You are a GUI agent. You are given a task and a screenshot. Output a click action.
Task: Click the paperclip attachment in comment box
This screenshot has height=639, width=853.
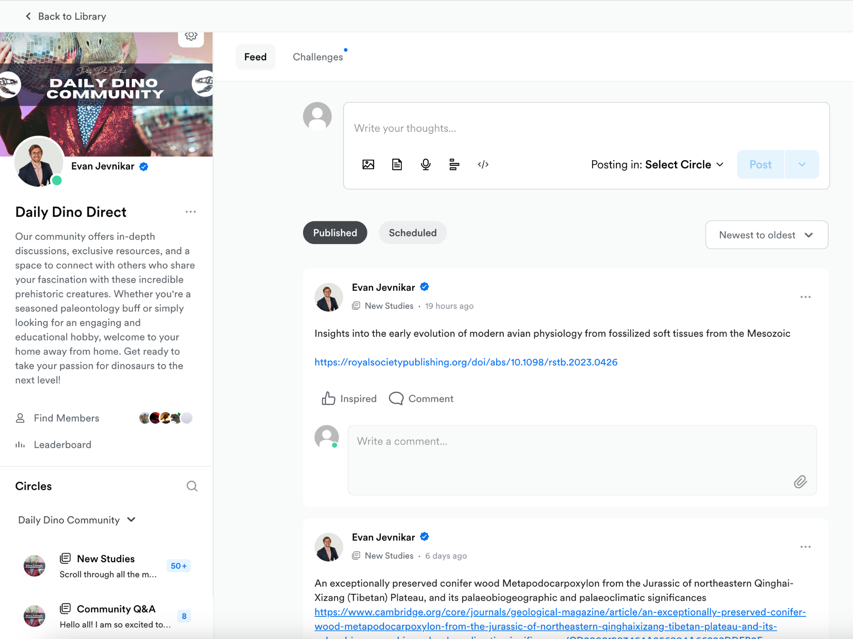coord(800,481)
